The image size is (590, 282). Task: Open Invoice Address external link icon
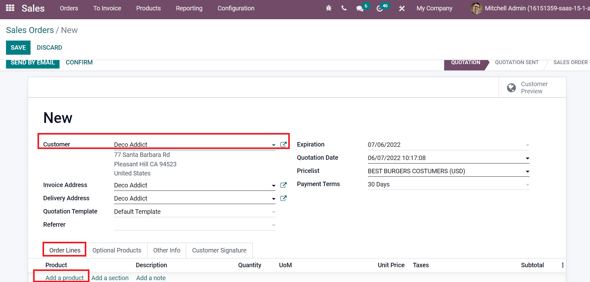(284, 185)
